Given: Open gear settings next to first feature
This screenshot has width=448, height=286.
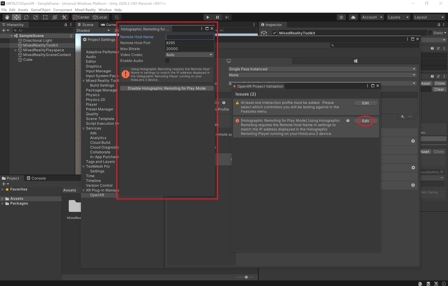Looking at the screenshot, I should point(413,141).
